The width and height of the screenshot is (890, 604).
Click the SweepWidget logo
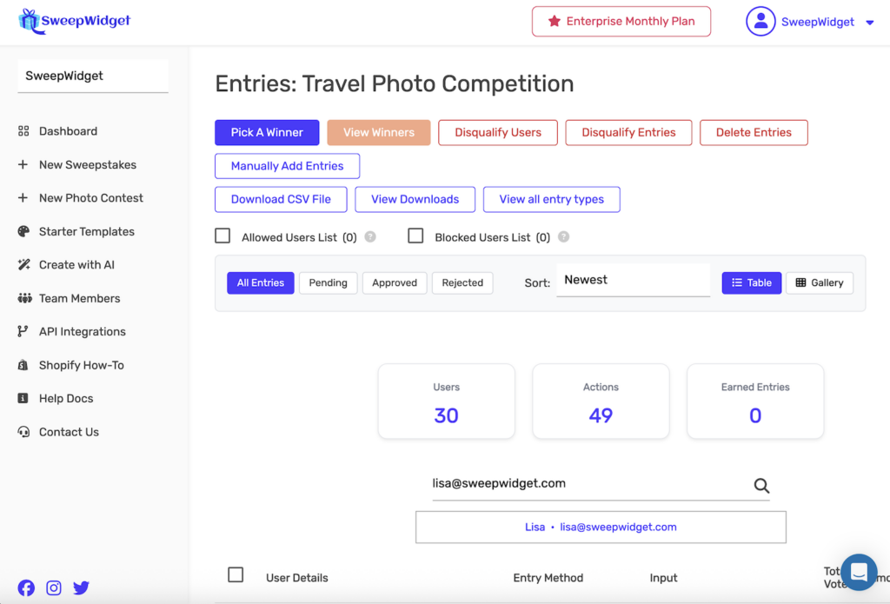pyautogui.click(x=75, y=21)
